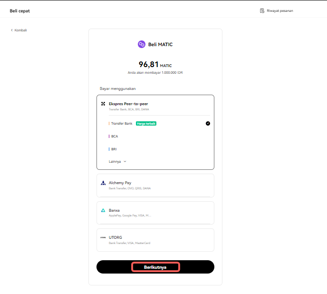This screenshot has height=294, width=327.
Task: Go back via Kembali link
Action: pos(19,30)
